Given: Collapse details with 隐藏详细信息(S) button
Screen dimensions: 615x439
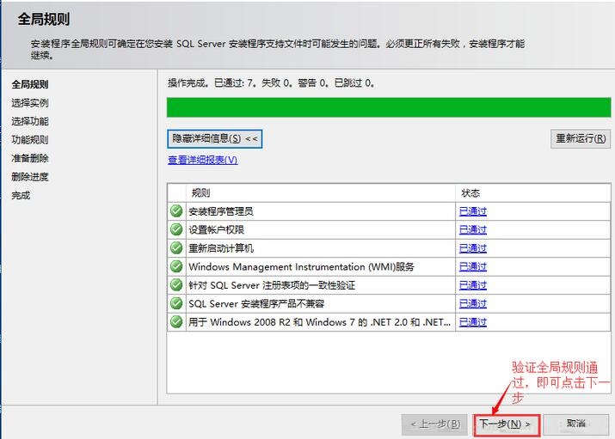Looking at the screenshot, I should point(214,138).
